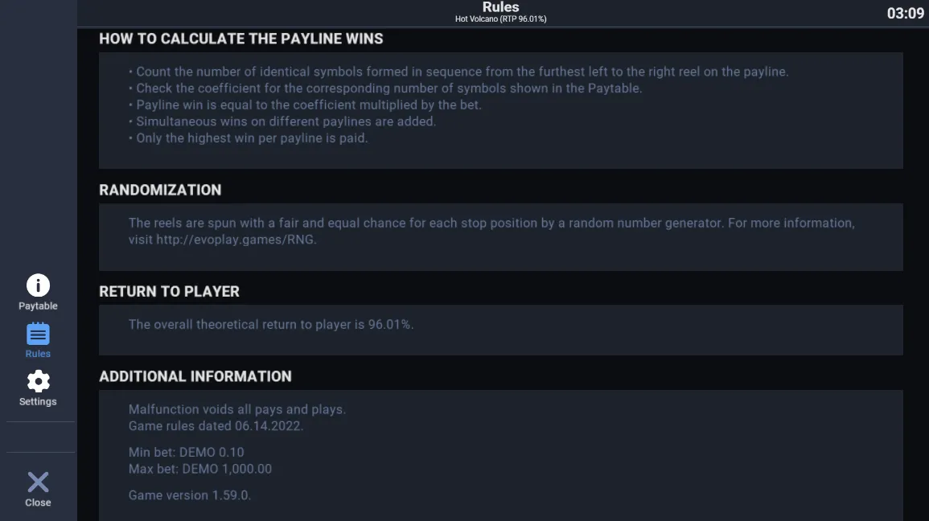929x521 pixels.
Task: Click the Rules label in sidebar
Action: pos(38,354)
